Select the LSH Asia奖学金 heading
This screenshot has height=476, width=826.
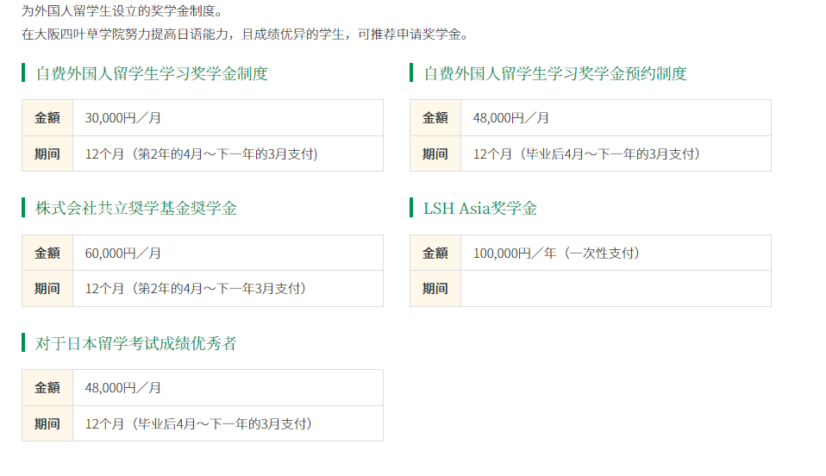click(480, 208)
